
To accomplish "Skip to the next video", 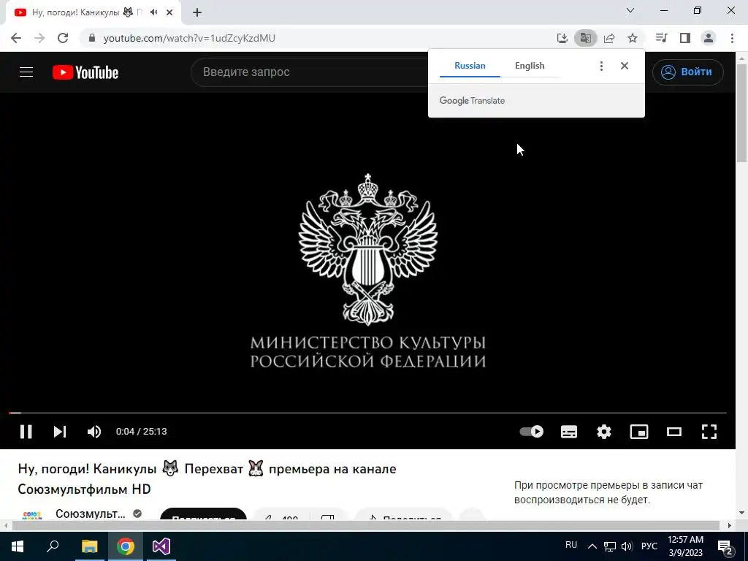I will click(x=60, y=432).
